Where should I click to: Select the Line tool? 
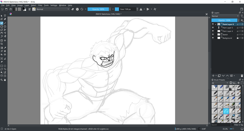[5, 23]
